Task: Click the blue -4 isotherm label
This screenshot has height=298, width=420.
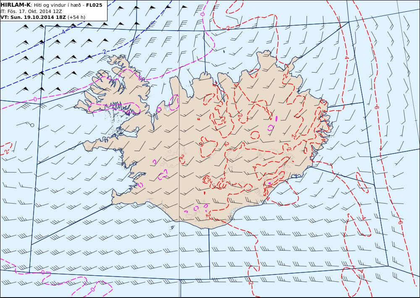Action: point(63,32)
